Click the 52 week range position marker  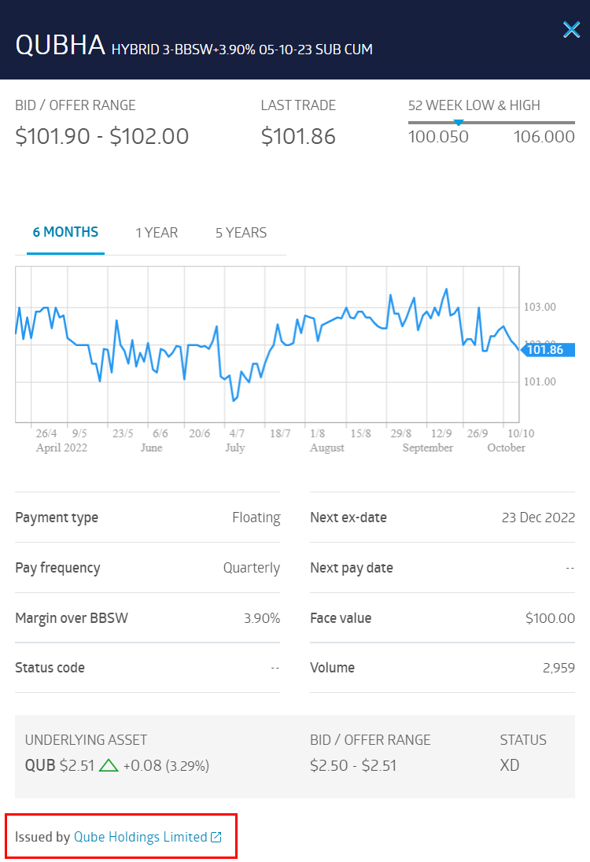[459, 122]
